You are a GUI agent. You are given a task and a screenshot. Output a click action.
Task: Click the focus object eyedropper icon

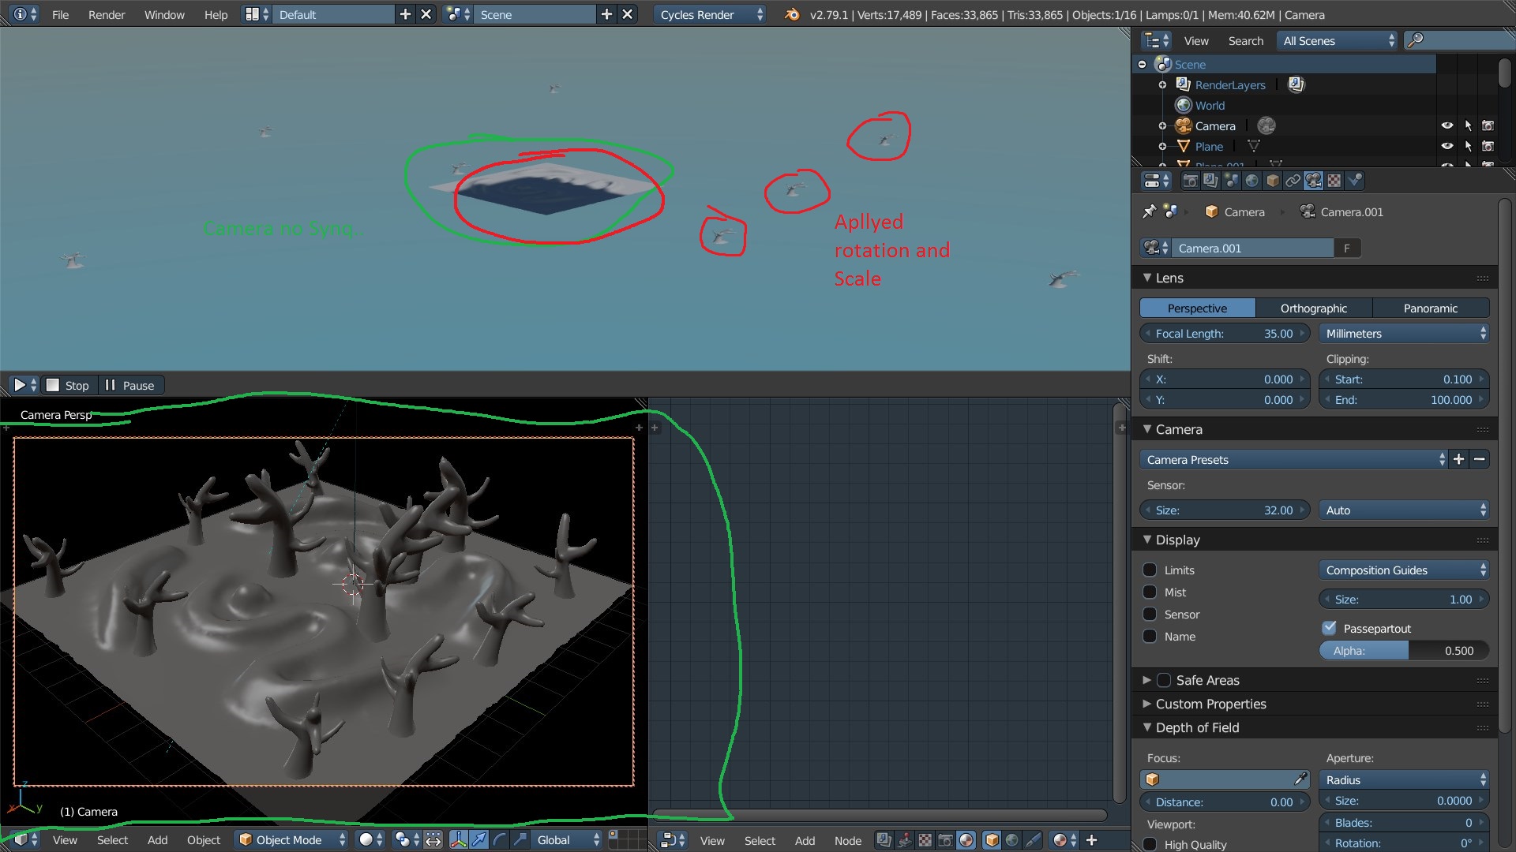click(x=1300, y=779)
